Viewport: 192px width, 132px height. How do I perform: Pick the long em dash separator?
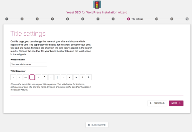[x=26, y=77]
